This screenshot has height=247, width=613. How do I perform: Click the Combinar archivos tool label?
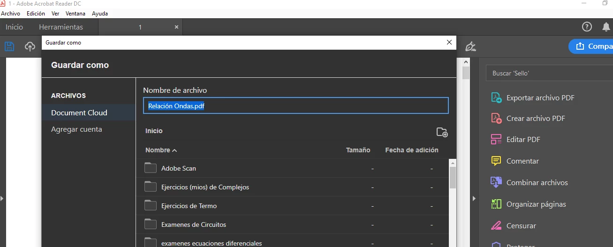coord(537,182)
